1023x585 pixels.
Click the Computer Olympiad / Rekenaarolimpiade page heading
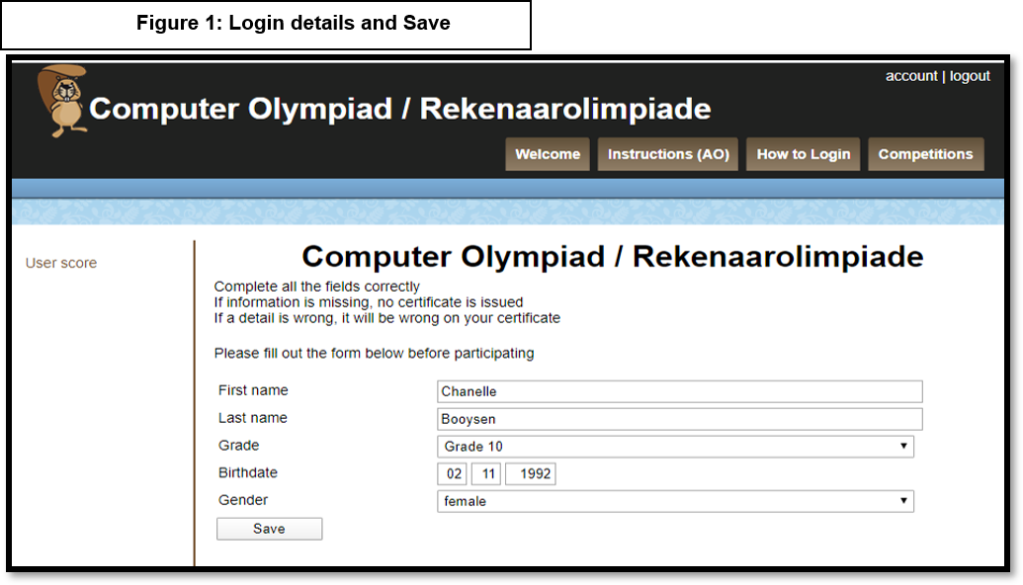613,256
